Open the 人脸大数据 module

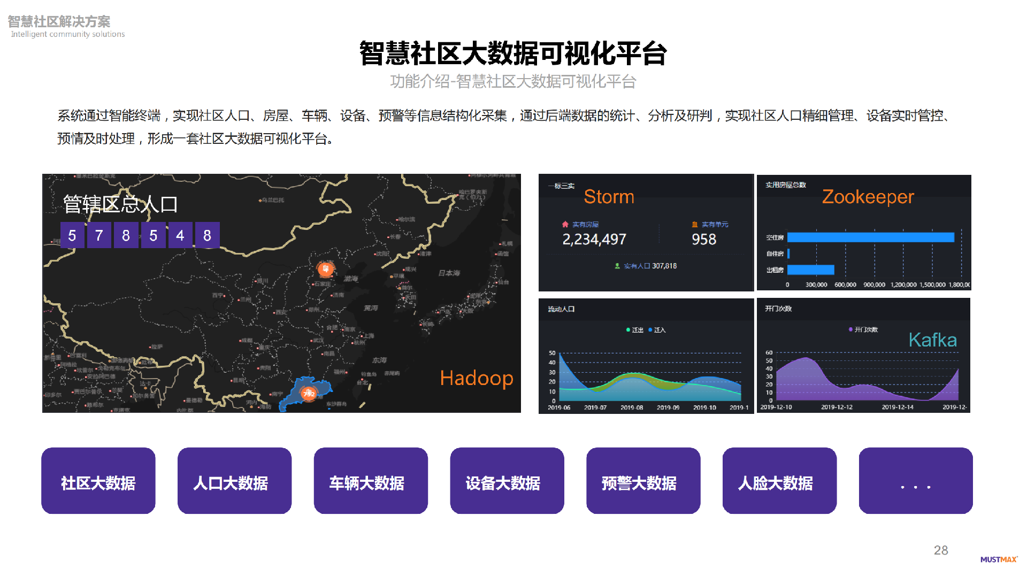(779, 481)
